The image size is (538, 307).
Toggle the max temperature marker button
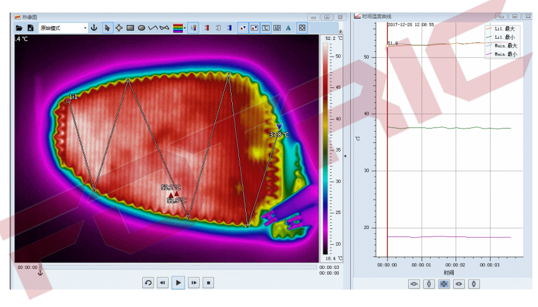(243, 28)
